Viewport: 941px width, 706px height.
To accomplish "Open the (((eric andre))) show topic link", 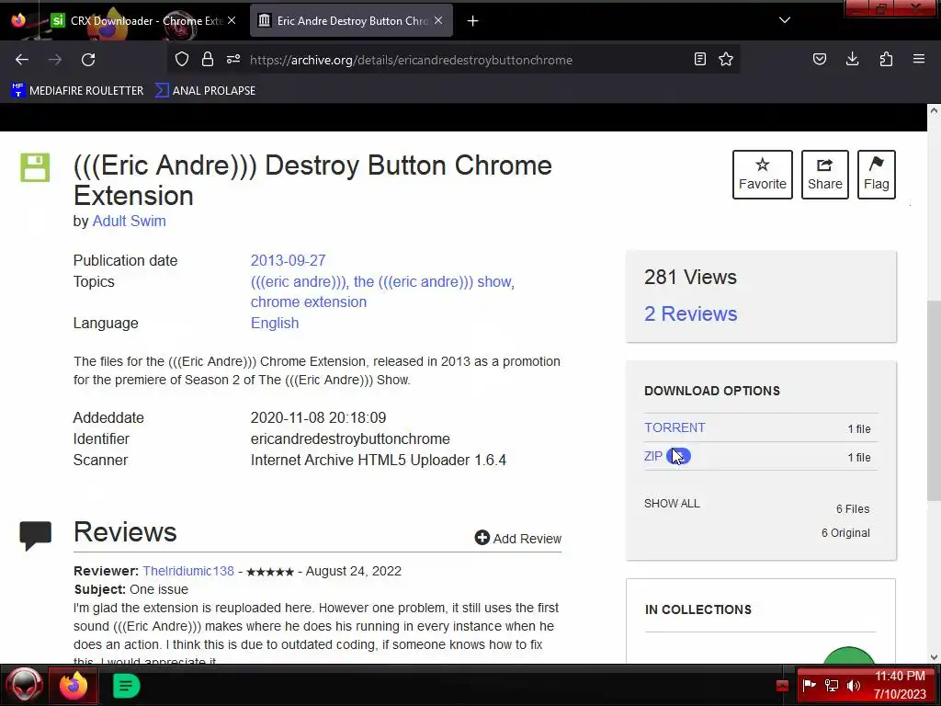I will pyautogui.click(x=432, y=281).
